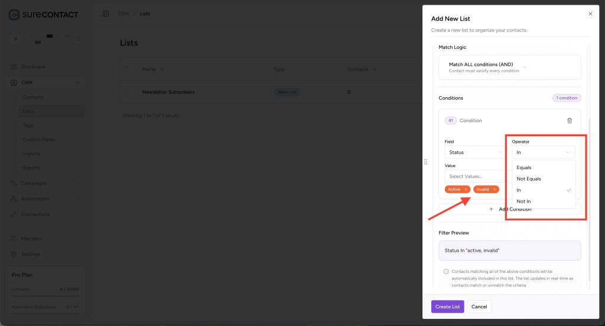Image resolution: width=605 pixels, height=326 pixels.
Task: Click the info icon below Filter Preview
Action: tap(445, 272)
